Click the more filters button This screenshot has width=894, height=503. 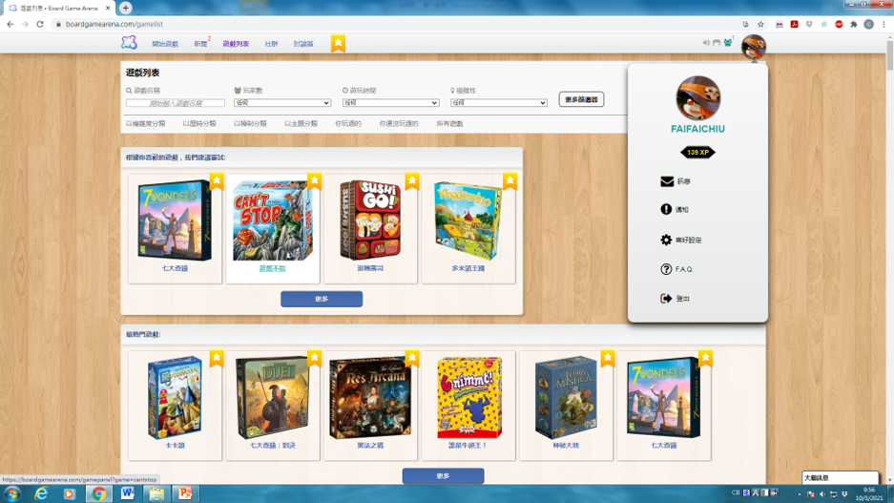581,99
